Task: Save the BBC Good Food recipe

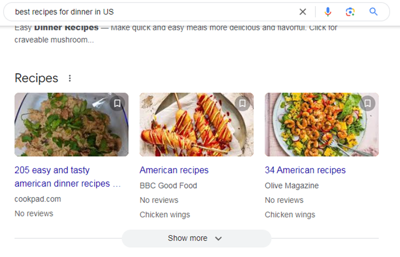Action: [242, 103]
